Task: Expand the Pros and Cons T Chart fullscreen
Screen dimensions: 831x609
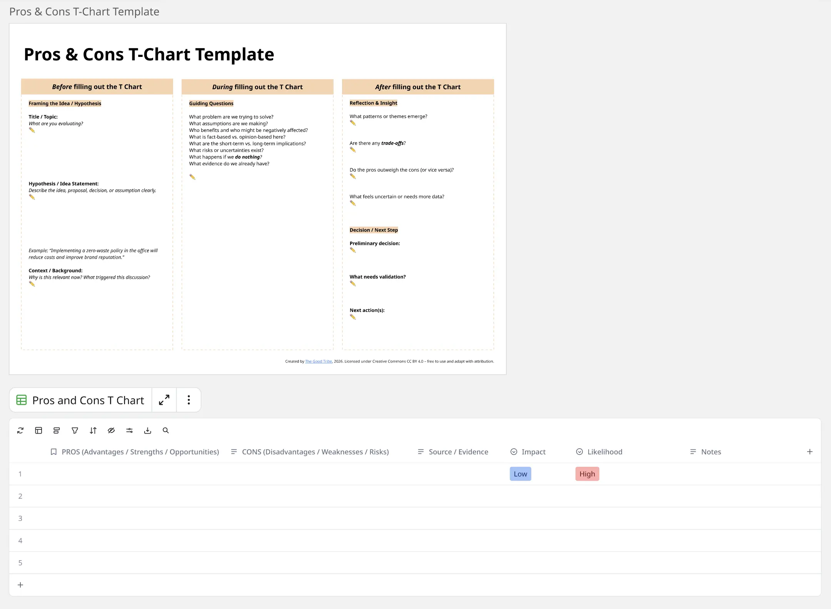Action: (x=164, y=400)
